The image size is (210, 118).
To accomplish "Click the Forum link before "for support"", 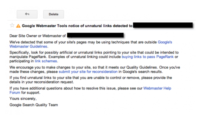I will 15,93.
